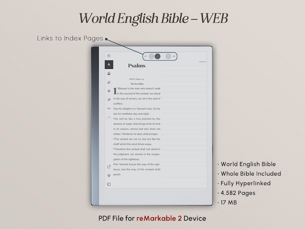Follow the NT index link
The height and width of the screenshot is (229, 305).
pyautogui.click(x=174, y=56)
